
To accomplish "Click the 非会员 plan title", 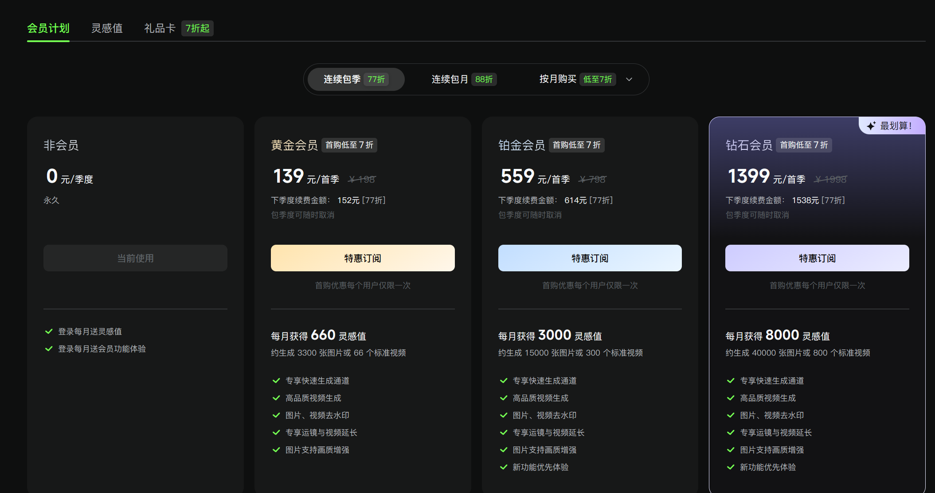I will tap(61, 145).
